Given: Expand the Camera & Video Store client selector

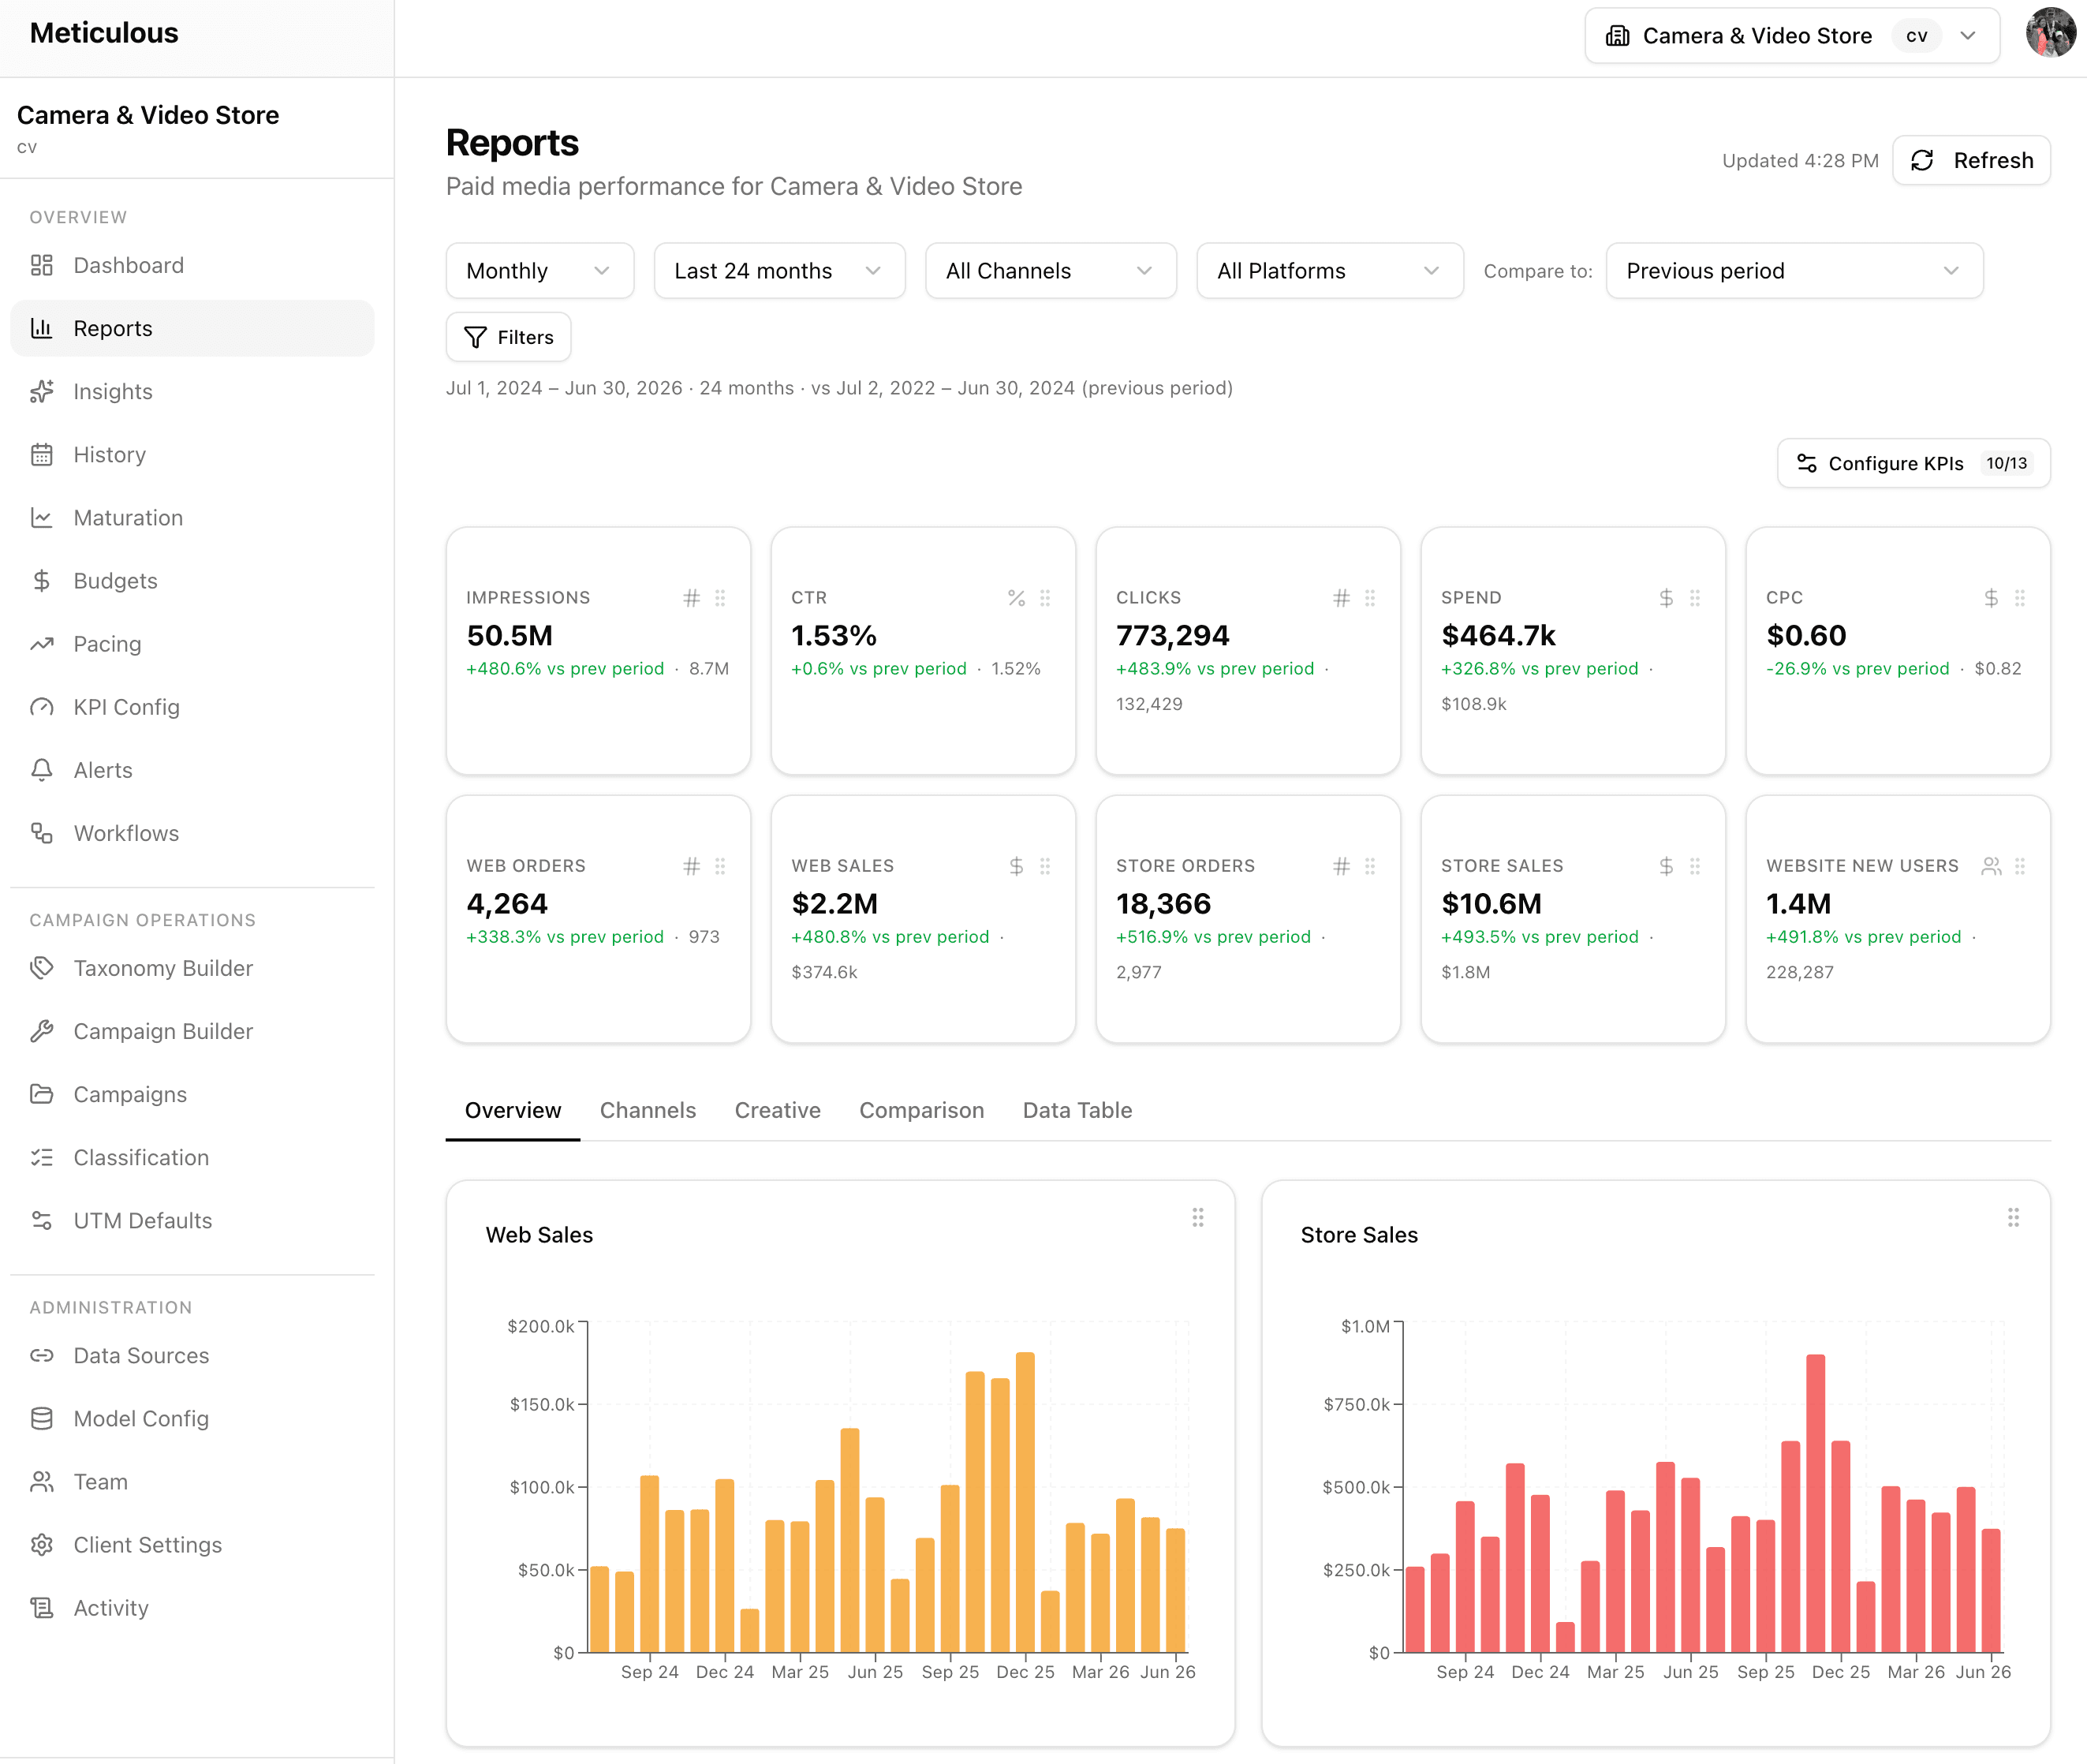Looking at the screenshot, I should tap(1792, 36).
